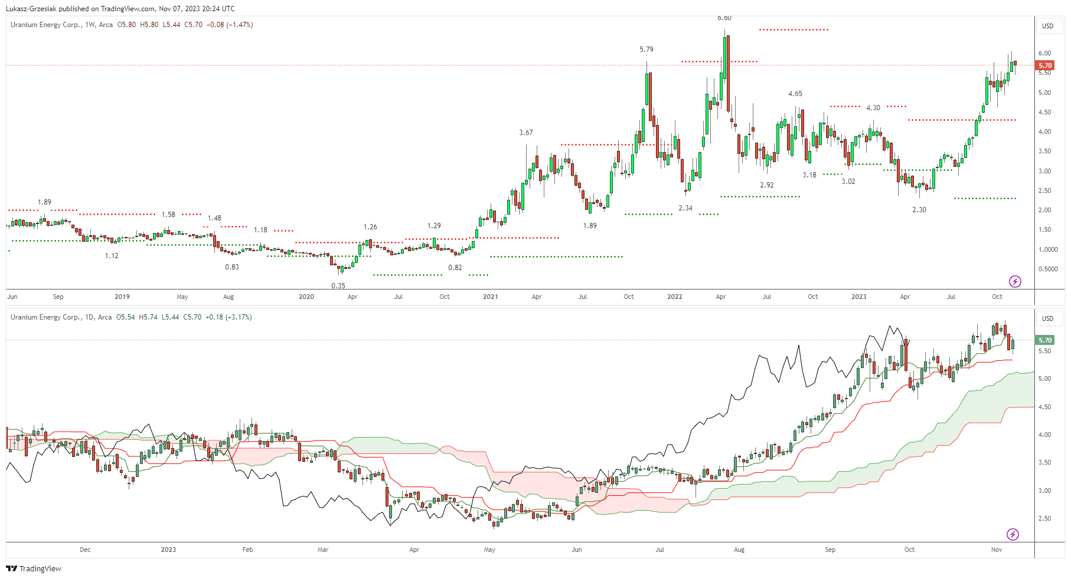
Task: Click the 2021 label on the time axis
Action: pos(491,297)
